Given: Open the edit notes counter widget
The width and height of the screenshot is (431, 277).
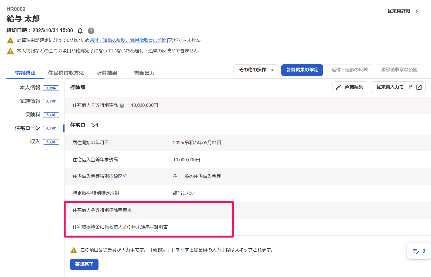Looking at the screenshot, I should pyautogui.click(x=419, y=251).
